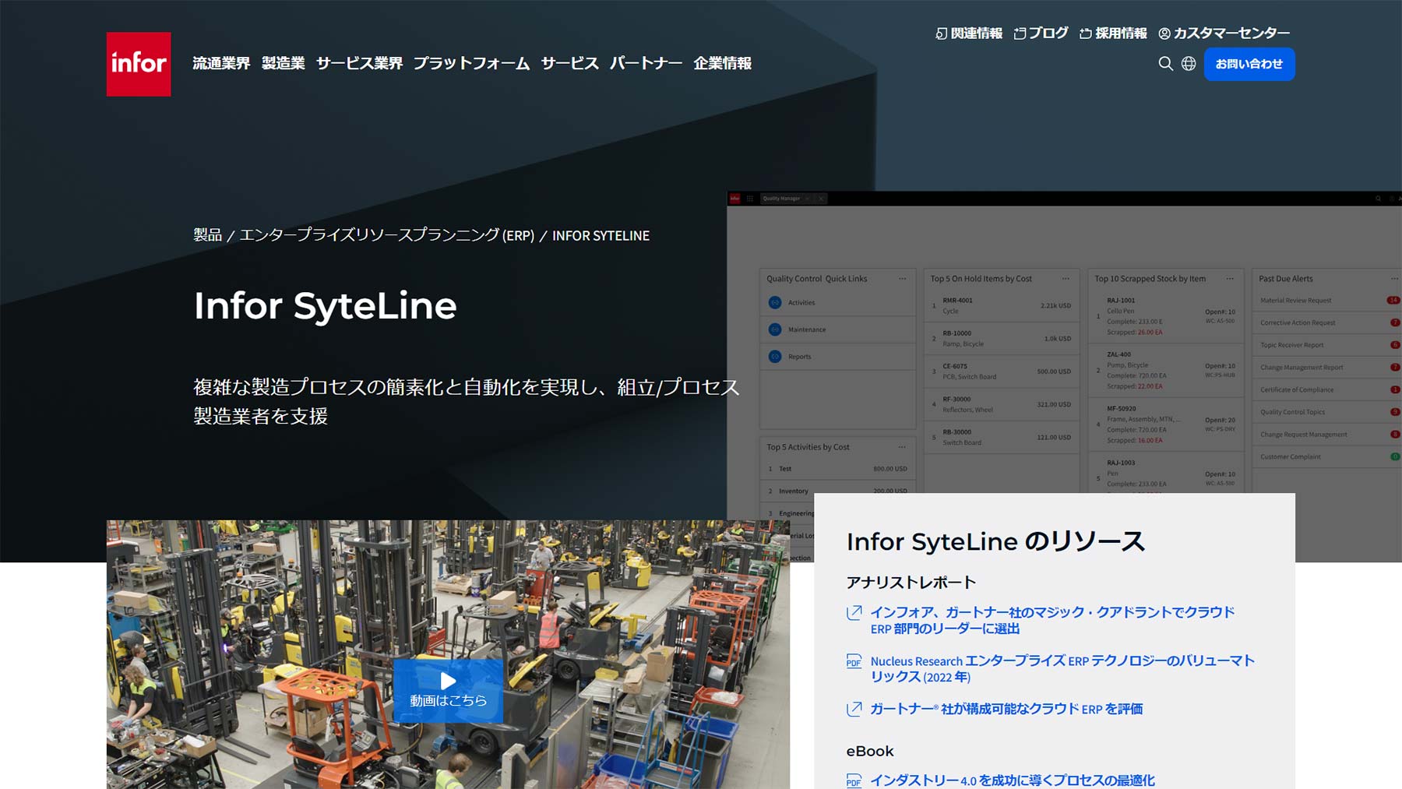Image resolution: width=1402 pixels, height=789 pixels.
Task: Open the Gartner Magic Quadrant cloud ERP link
Action: tap(1052, 620)
